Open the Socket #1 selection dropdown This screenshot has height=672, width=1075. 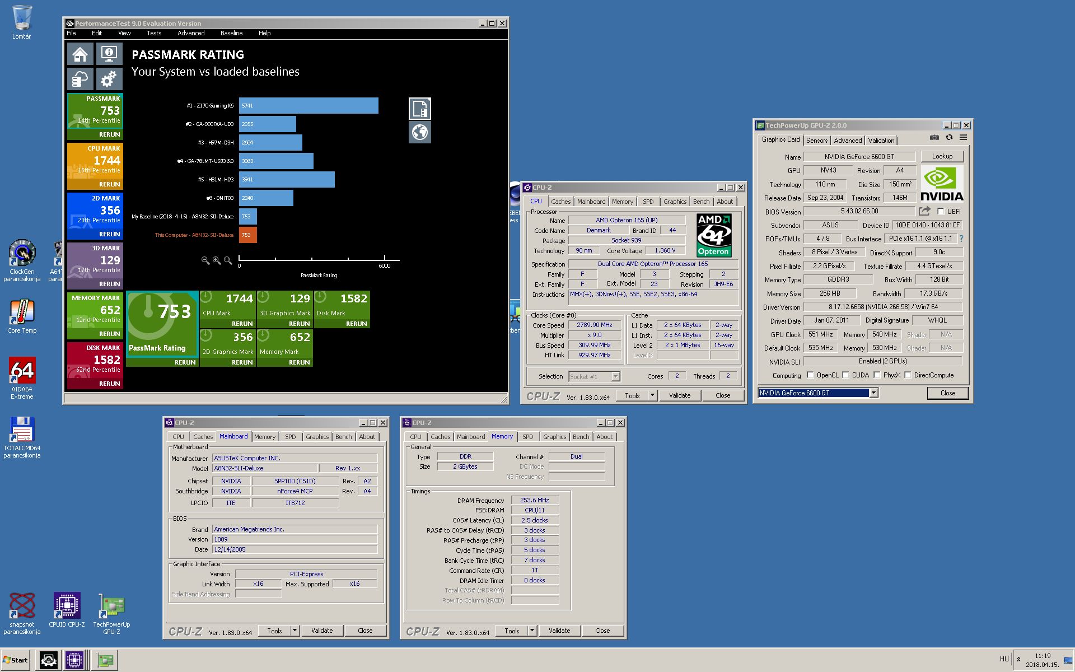[x=615, y=377]
